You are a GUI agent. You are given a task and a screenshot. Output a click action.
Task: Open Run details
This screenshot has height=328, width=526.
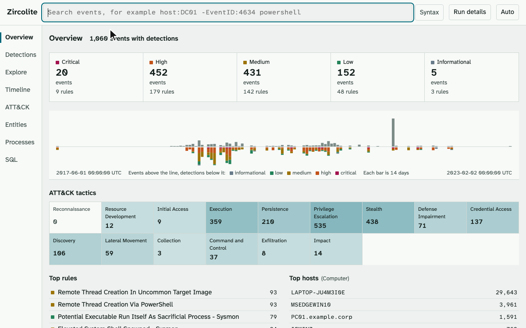click(x=469, y=12)
